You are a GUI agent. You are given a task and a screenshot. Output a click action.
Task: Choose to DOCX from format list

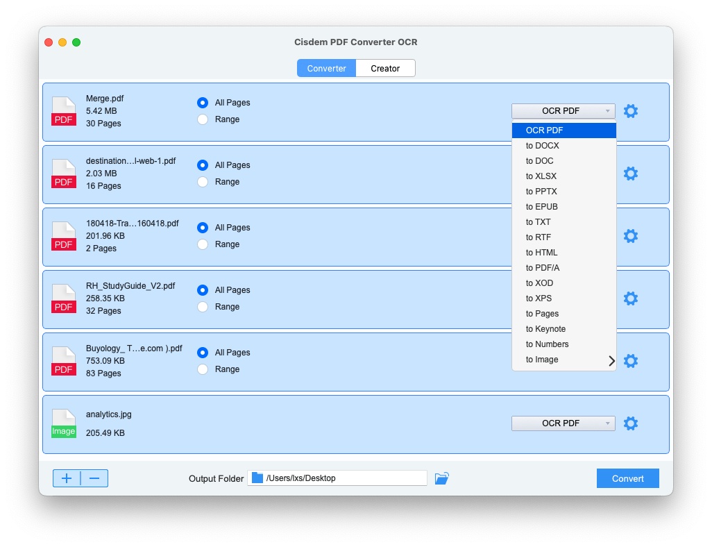(x=542, y=146)
